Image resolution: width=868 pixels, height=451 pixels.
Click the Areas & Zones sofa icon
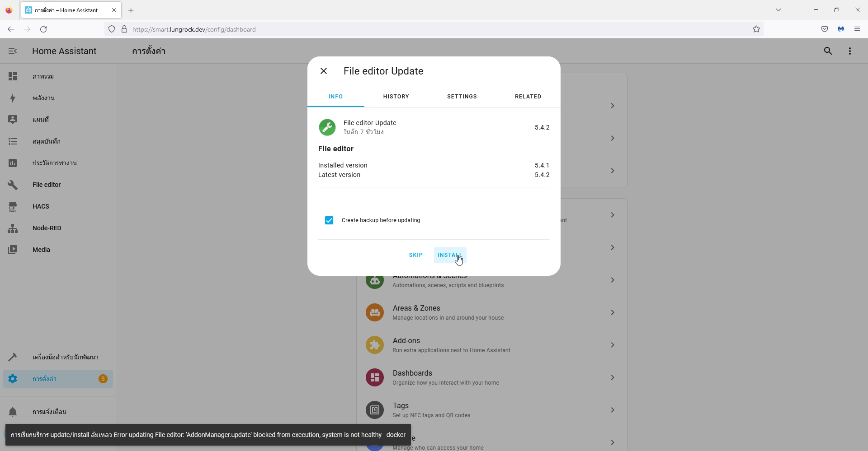point(375,312)
